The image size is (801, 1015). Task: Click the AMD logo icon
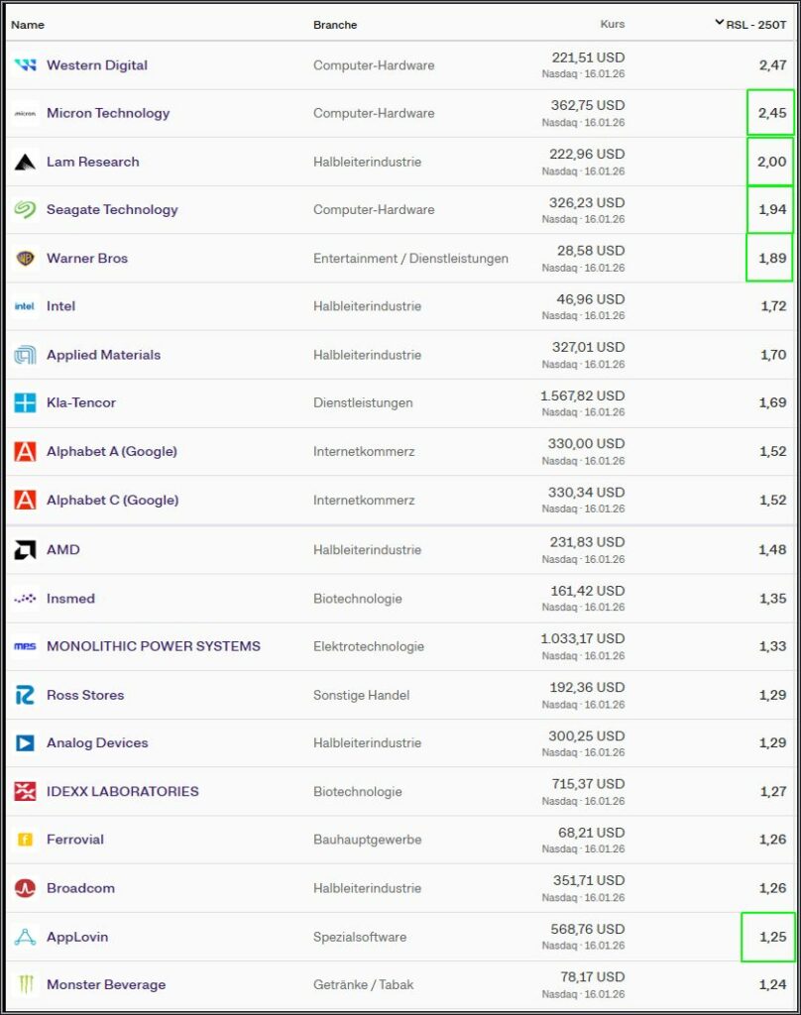click(25, 550)
